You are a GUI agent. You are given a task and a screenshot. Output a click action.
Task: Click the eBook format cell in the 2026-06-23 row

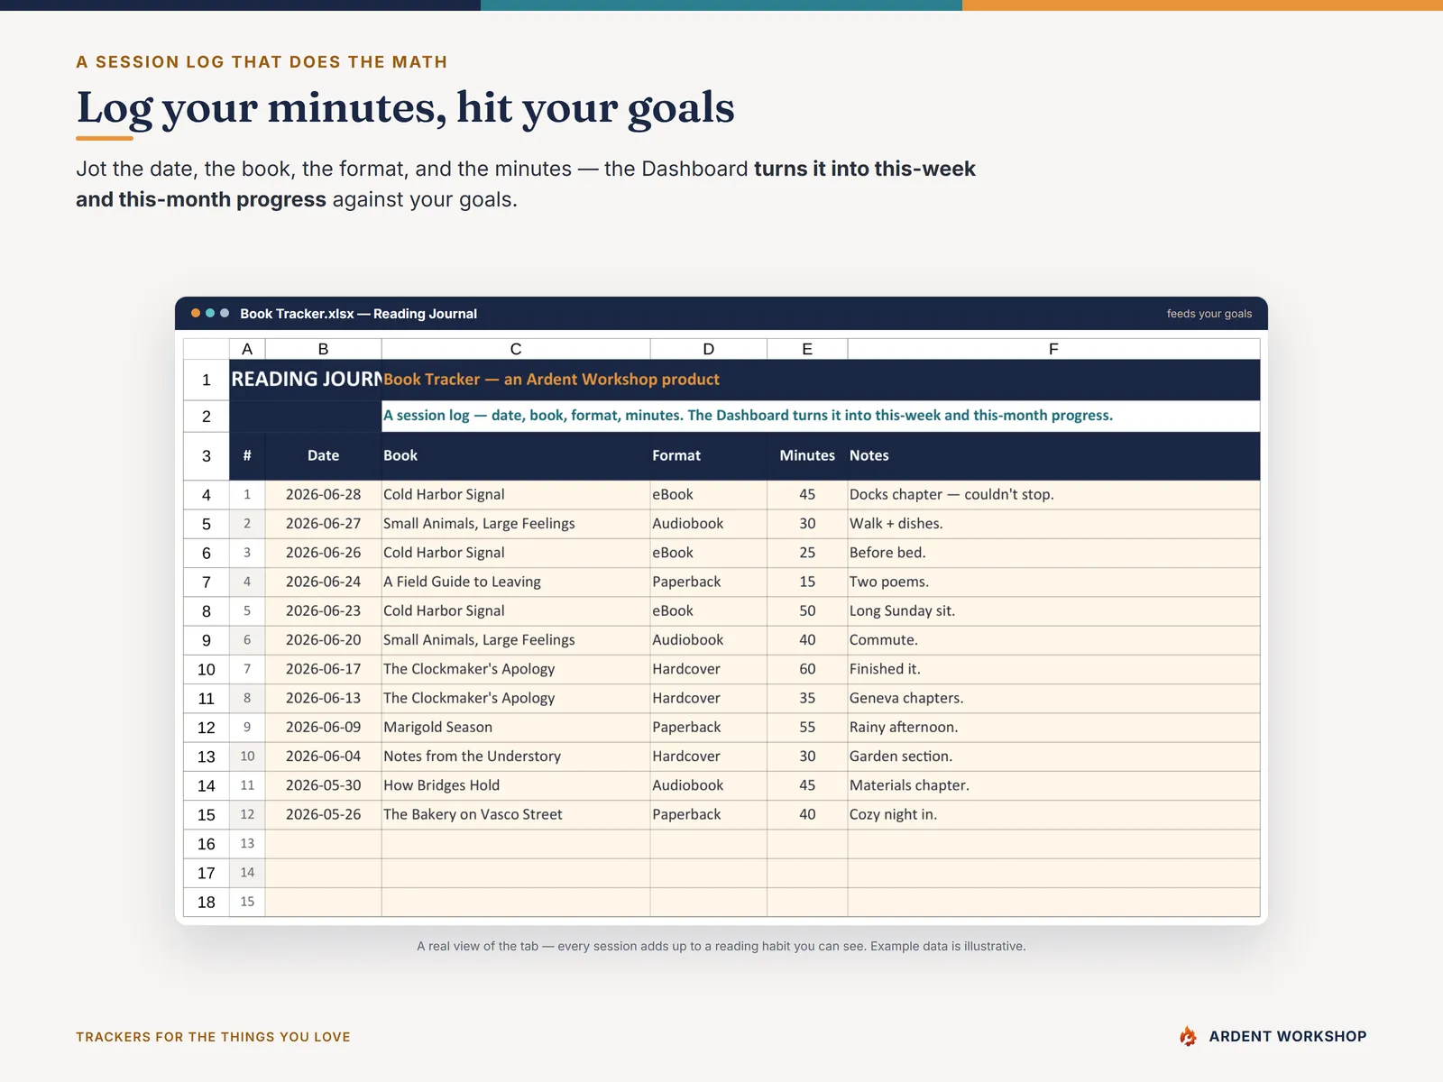[708, 610]
